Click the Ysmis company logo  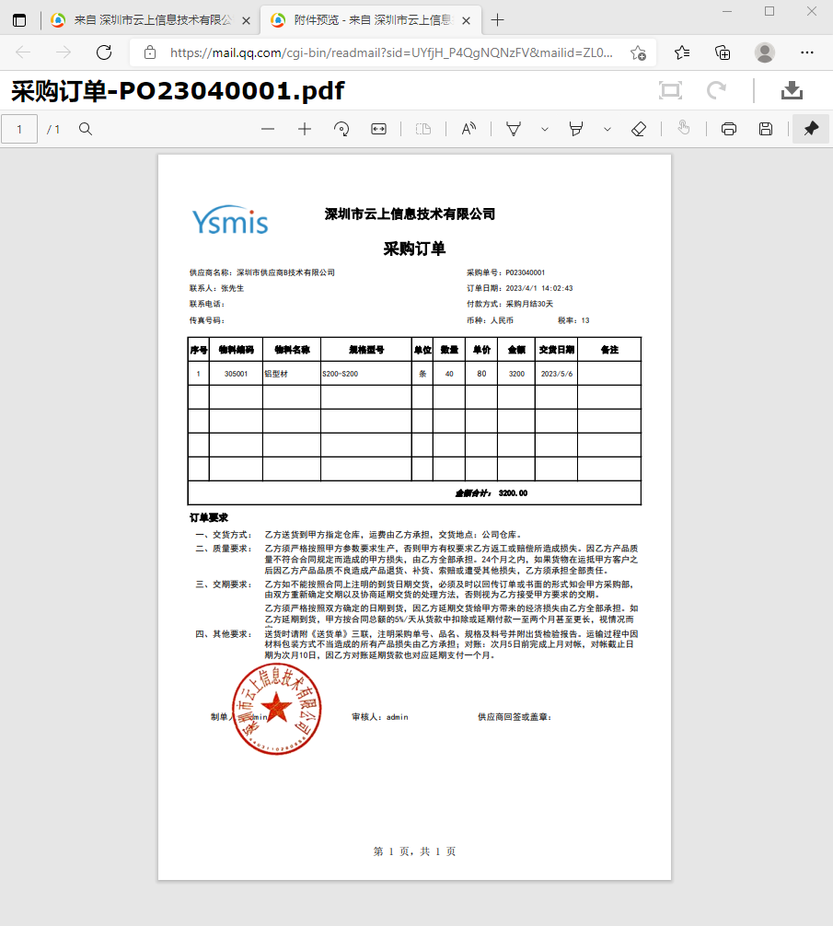click(x=230, y=220)
